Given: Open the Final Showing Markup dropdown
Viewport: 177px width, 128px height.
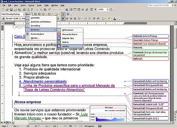Looking at the screenshot, I should [x=24, y=14].
